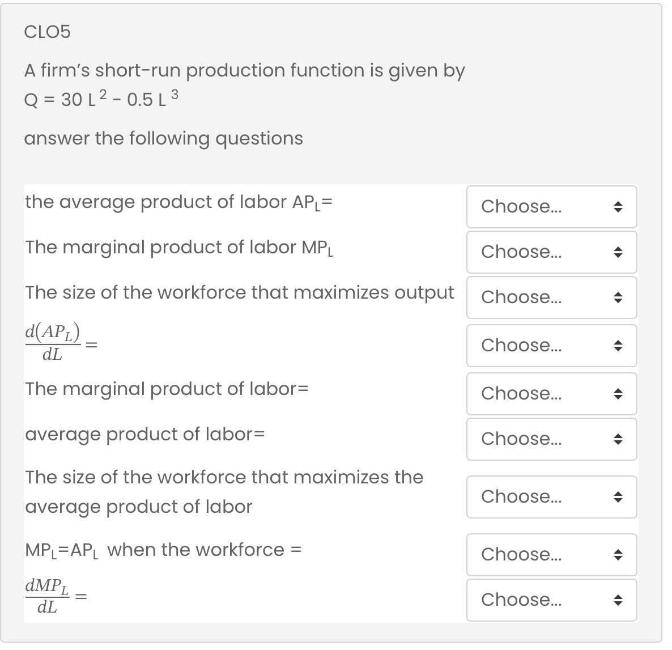Click the 'answer the following questions' text
672x650 pixels.
(163, 138)
